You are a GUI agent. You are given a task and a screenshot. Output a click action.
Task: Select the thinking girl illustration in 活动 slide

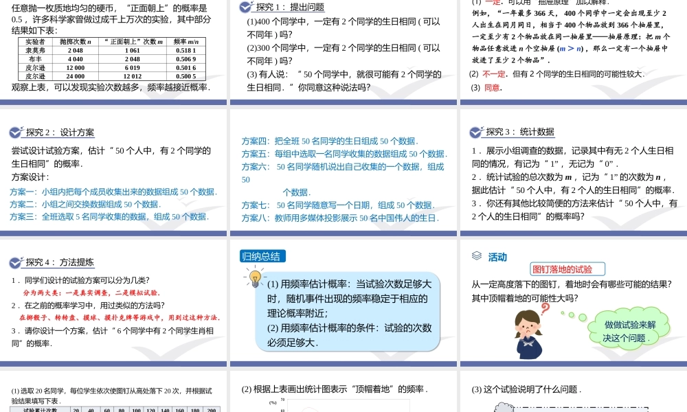click(x=529, y=334)
